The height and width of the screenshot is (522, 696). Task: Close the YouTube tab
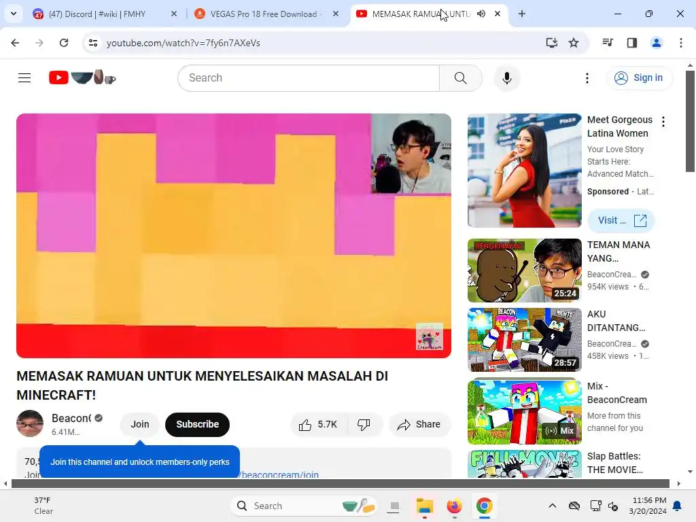tap(498, 14)
